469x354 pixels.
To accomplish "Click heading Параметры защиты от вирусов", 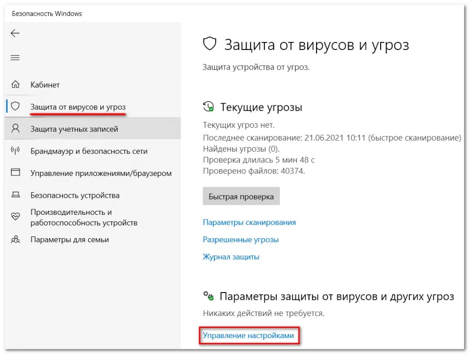I will click(337, 296).
